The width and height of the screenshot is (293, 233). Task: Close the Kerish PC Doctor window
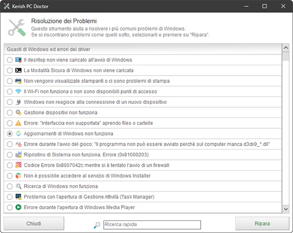click(x=283, y=6)
